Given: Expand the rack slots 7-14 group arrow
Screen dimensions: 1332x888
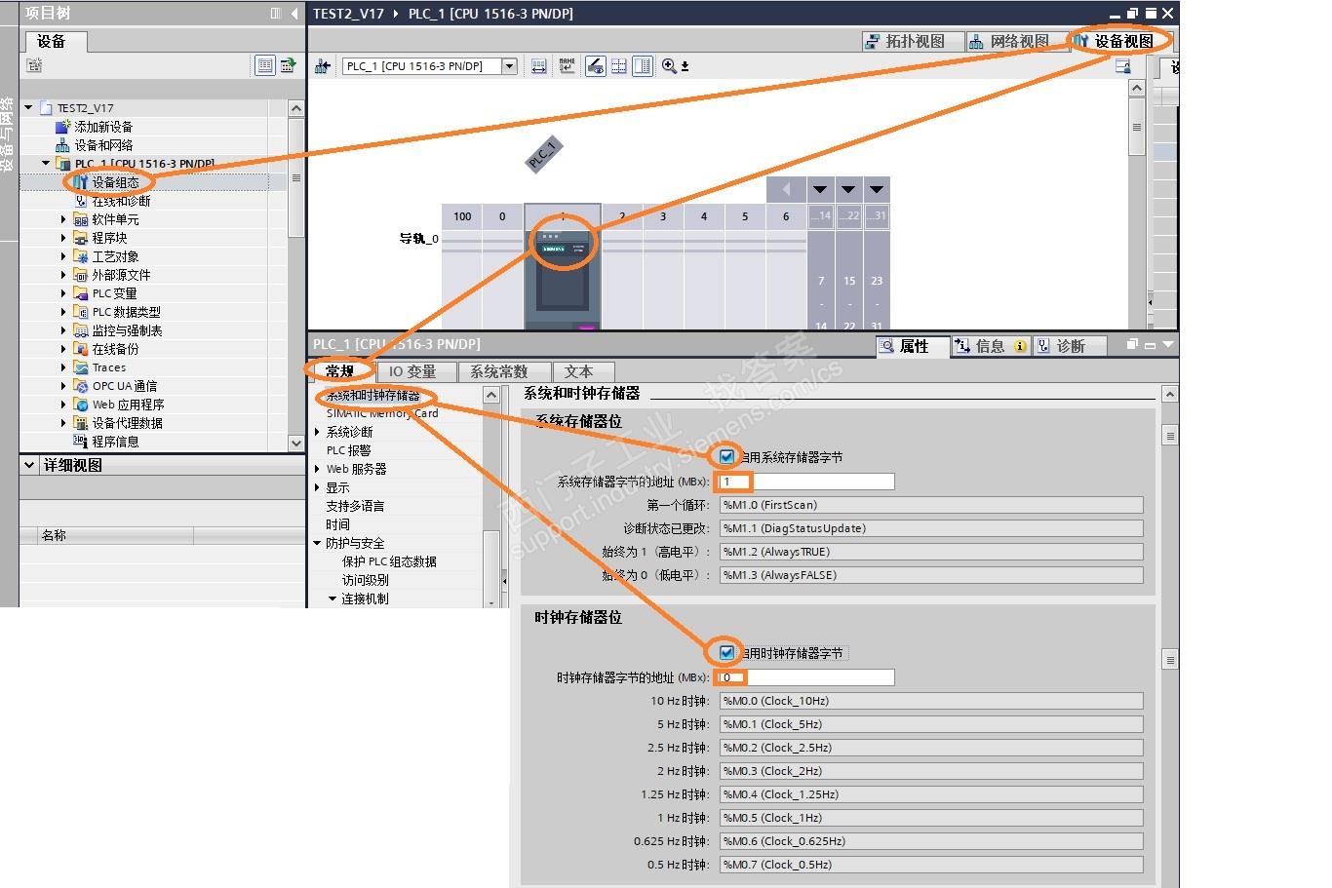Looking at the screenshot, I should tap(820, 189).
